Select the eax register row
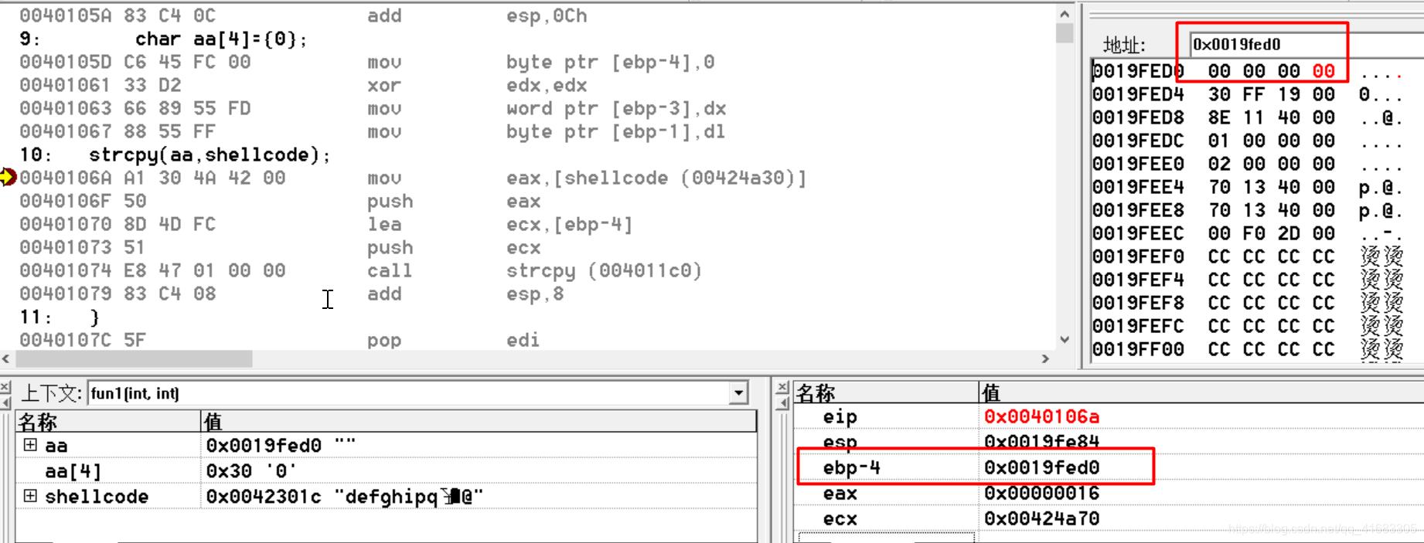Viewport: 1424px width, 543px height. (x=1109, y=493)
